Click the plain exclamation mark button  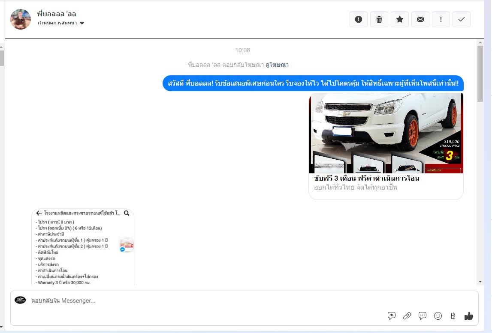tap(441, 19)
